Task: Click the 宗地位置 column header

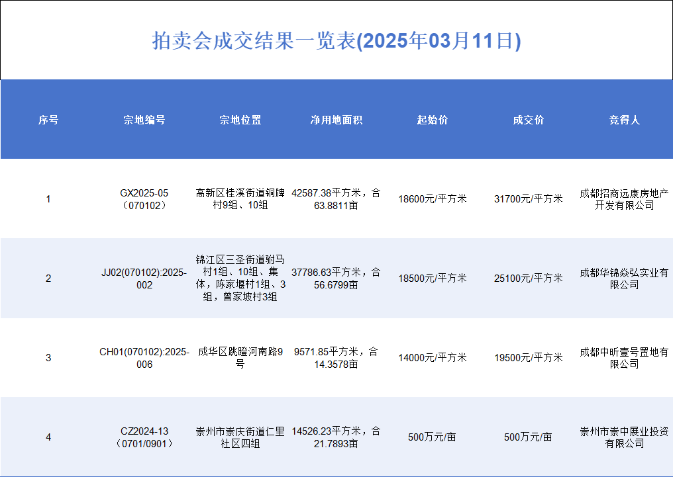Action: coord(240,120)
